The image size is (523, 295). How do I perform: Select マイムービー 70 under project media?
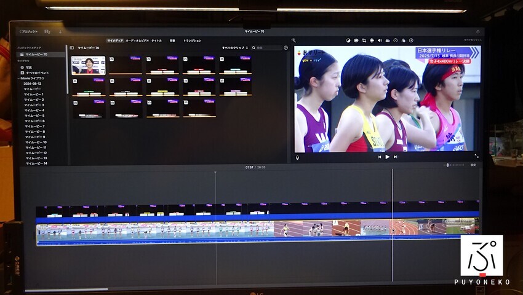[40, 54]
